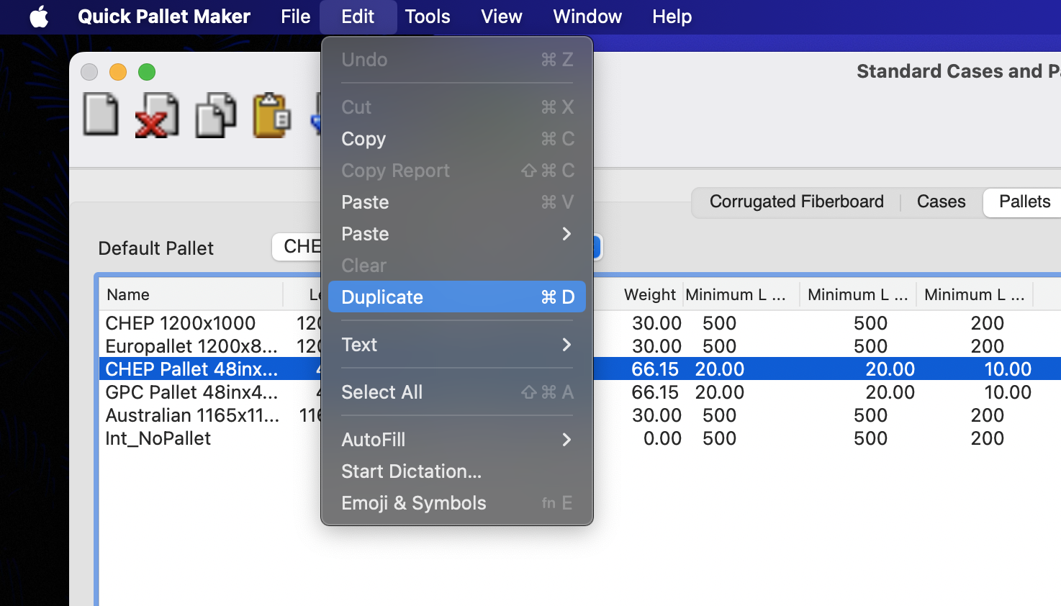Select the Australian 1165x11... row

click(x=579, y=415)
